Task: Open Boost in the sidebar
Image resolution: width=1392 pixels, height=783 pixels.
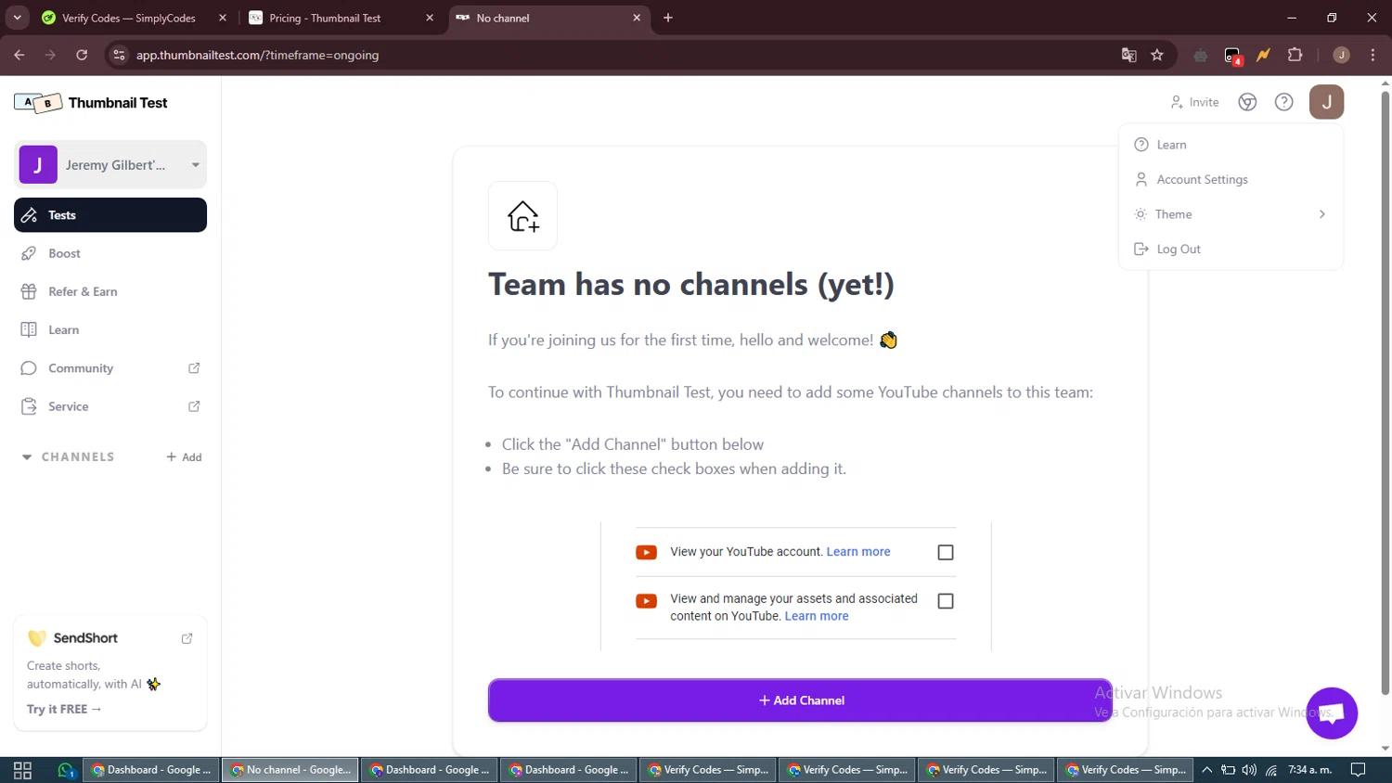Action: coord(110,253)
